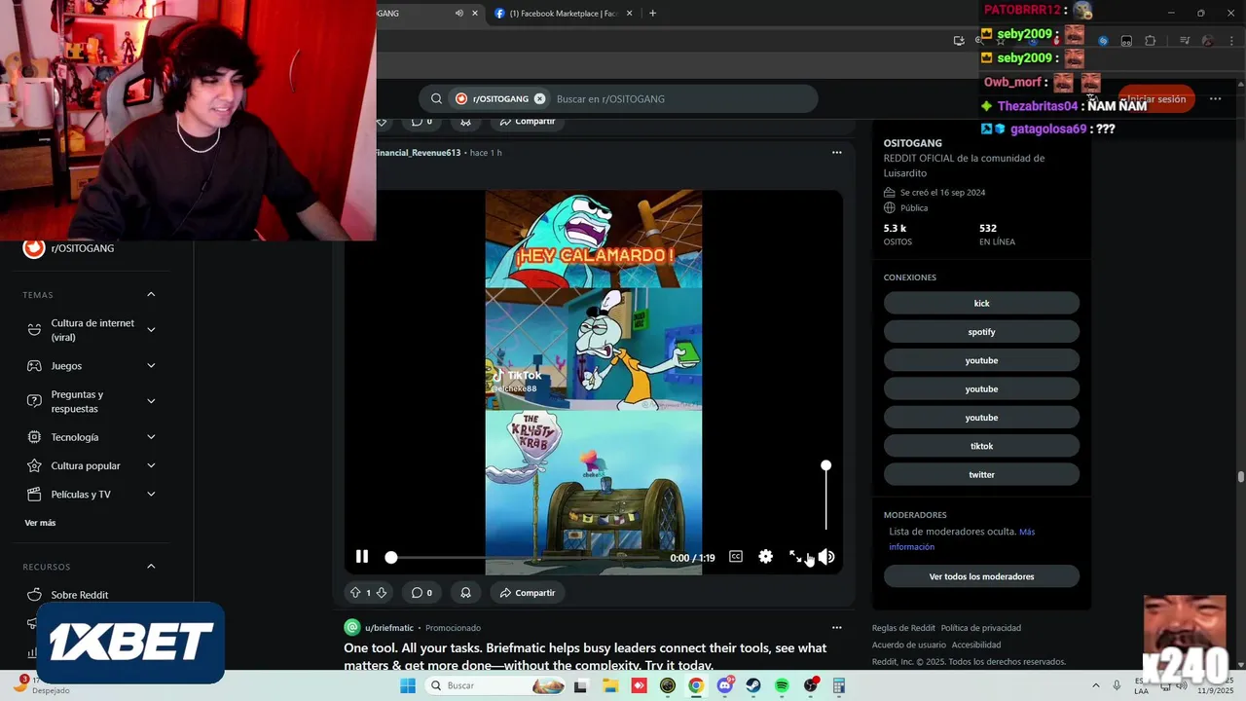Close the Facebook Marketplace tab

(x=629, y=13)
